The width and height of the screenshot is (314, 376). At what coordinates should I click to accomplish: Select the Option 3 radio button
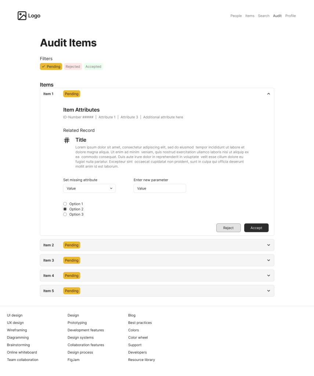click(x=65, y=214)
